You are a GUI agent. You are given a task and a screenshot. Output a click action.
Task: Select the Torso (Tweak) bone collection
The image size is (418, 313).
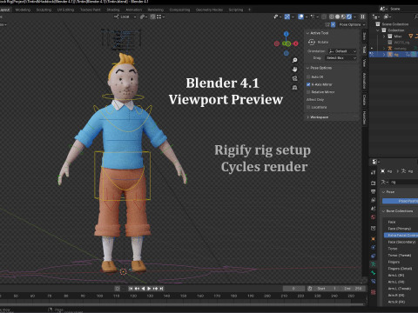400,256
